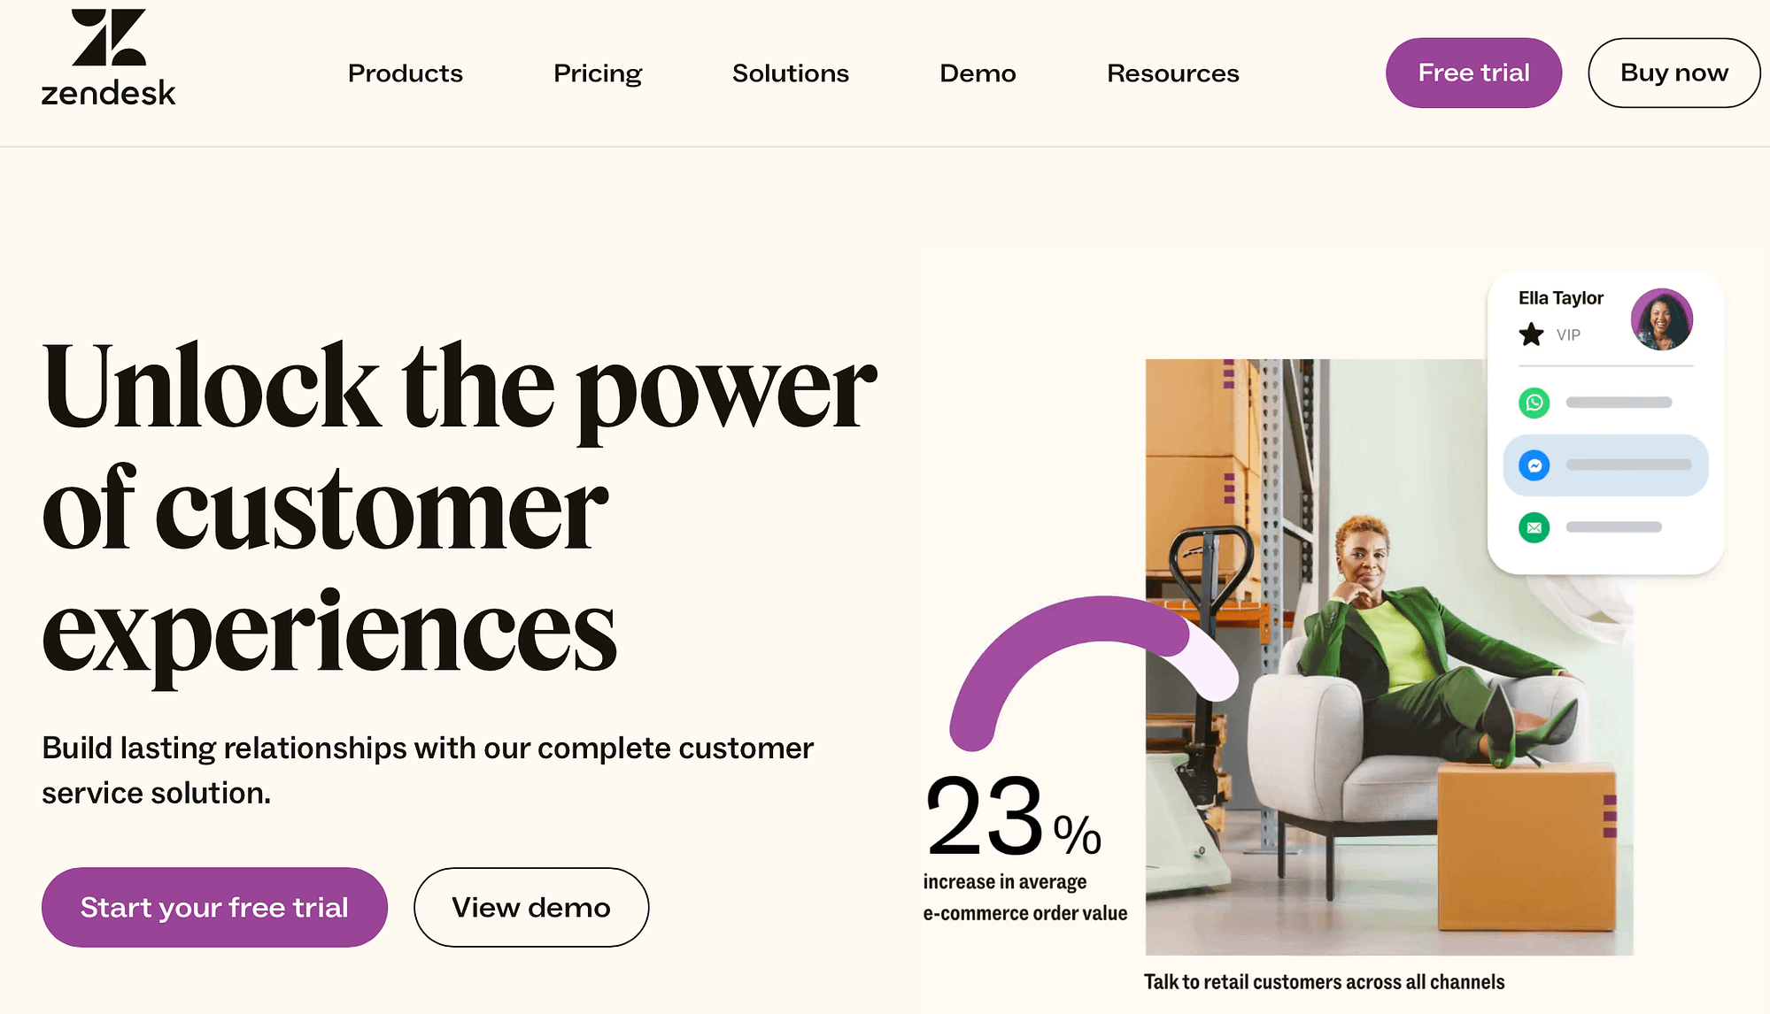Select the Pricing menu item
Screen dimensions: 1770x1014
pos(597,73)
